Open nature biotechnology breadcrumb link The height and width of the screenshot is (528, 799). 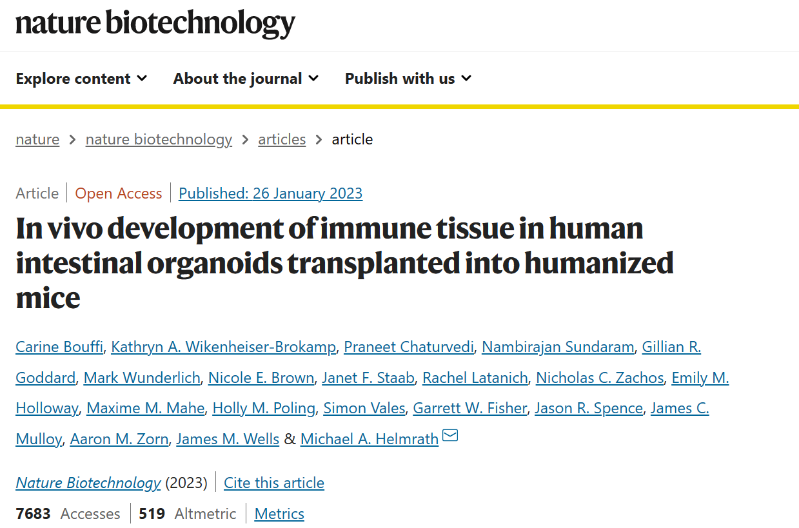(159, 139)
